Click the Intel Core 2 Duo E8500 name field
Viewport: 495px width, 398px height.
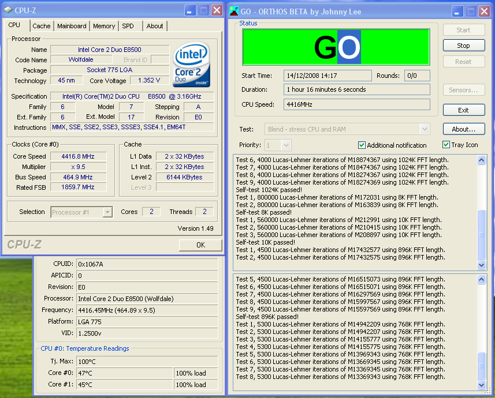110,50
